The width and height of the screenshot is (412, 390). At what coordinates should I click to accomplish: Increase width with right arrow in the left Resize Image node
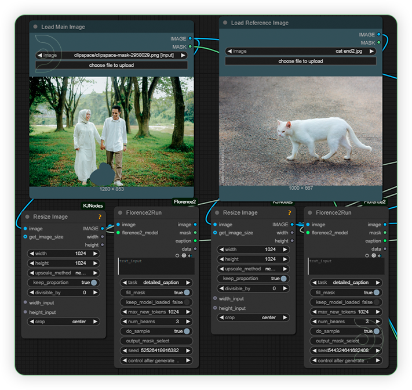point(95,254)
